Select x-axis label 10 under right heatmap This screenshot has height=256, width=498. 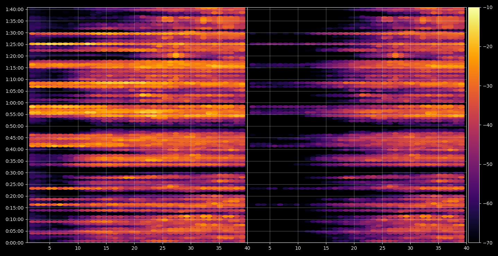(x=298, y=248)
